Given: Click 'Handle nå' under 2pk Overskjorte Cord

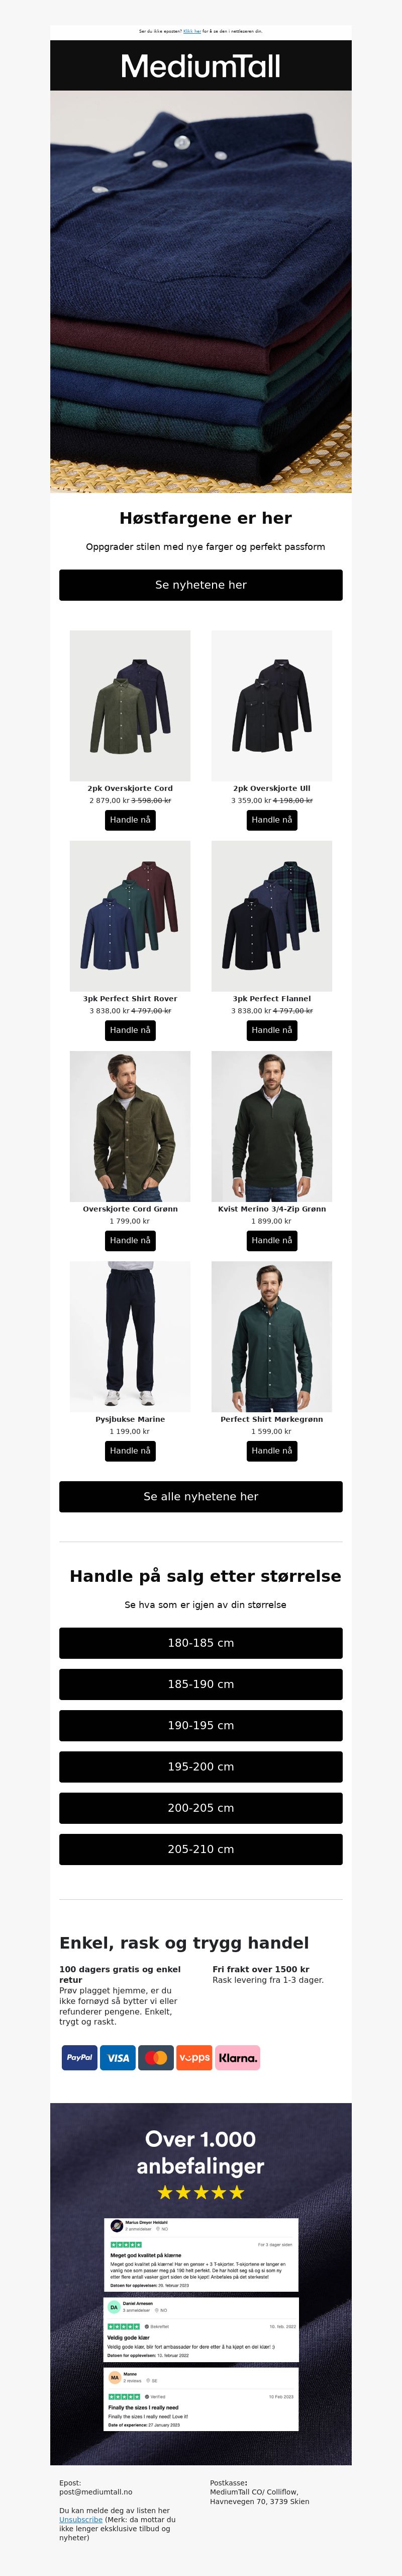Looking at the screenshot, I should [x=130, y=820].
